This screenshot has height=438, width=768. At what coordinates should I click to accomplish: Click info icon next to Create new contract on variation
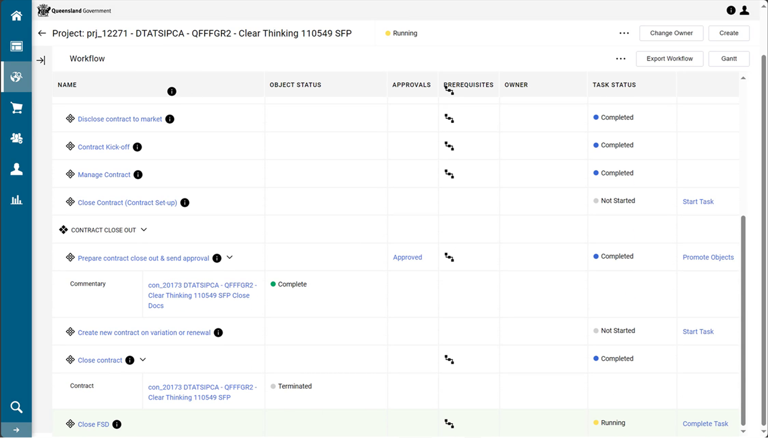point(218,333)
